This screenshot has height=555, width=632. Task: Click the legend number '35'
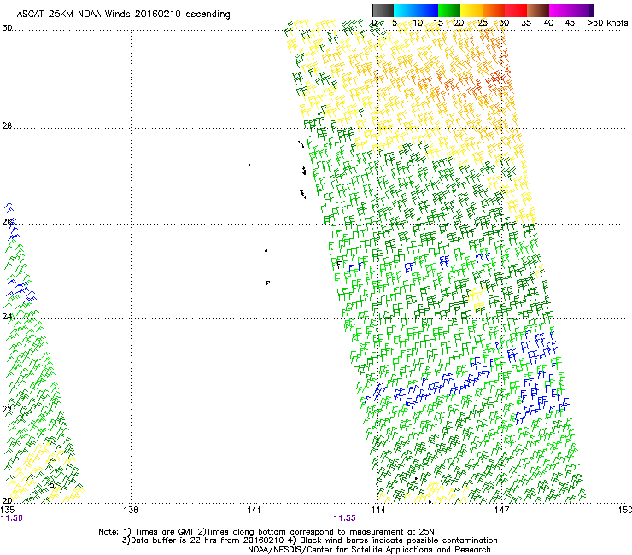click(x=526, y=23)
